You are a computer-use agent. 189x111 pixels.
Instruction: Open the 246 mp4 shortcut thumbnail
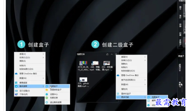tap(95, 63)
